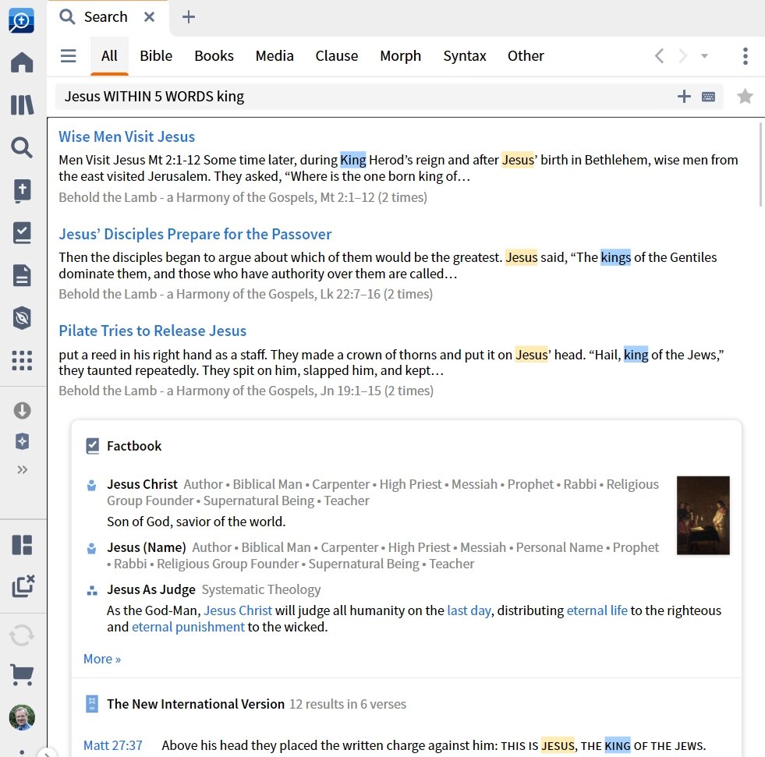Expand the sidebar with double chevron
Viewport: 765px width, 757px height.
click(x=22, y=469)
